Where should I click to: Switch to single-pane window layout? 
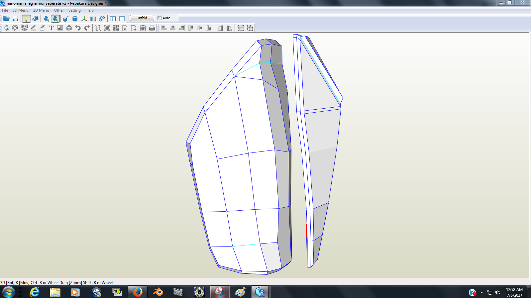coord(122,19)
